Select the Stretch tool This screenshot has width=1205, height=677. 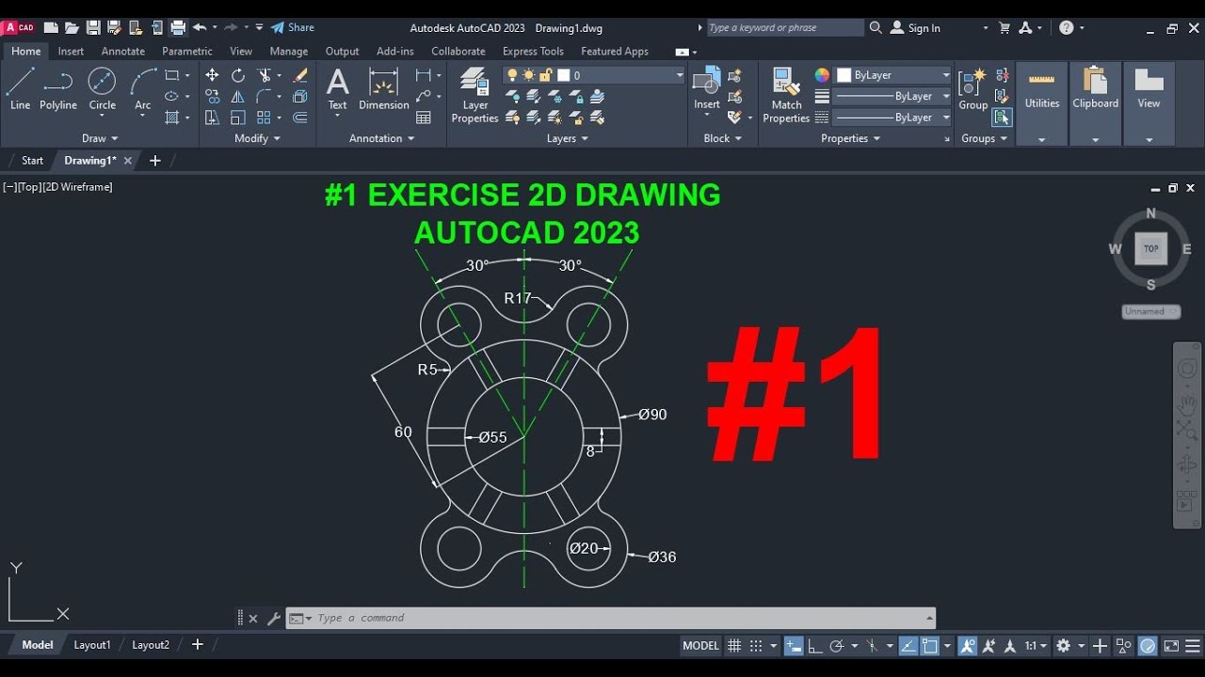point(212,118)
